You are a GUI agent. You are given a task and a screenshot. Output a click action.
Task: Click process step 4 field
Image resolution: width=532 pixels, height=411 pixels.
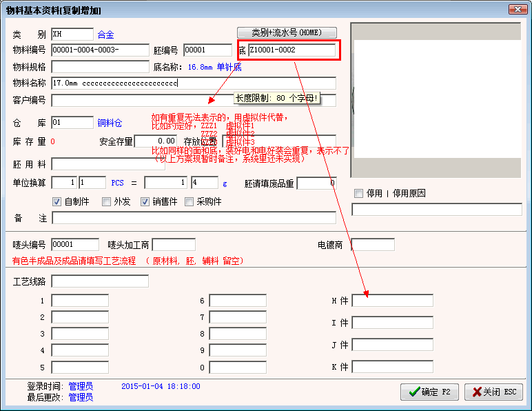tap(80, 350)
